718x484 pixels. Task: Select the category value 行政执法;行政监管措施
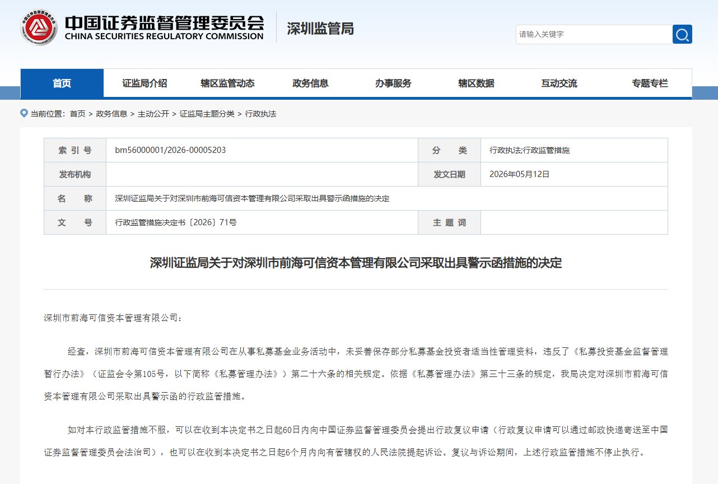(530, 150)
